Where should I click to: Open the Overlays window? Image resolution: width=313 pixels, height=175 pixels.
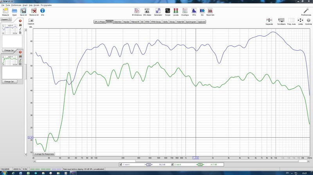[x=185, y=12]
